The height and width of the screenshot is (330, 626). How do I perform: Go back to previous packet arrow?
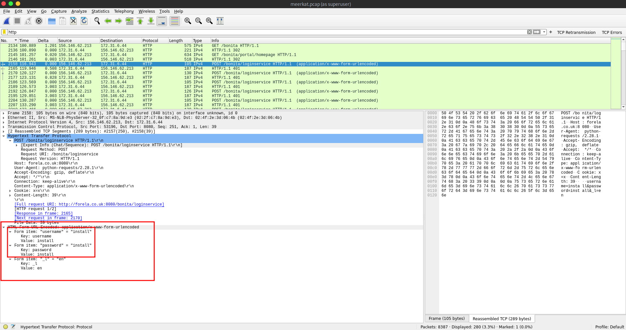click(108, 21)
